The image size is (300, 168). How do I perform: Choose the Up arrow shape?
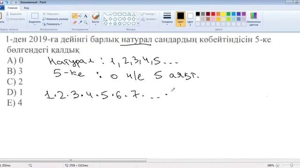pos(134,19)
